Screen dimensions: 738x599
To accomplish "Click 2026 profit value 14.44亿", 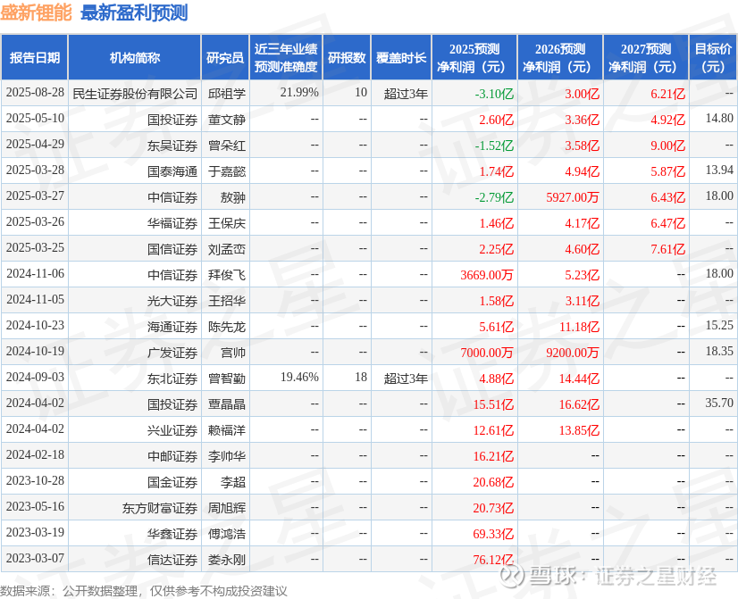I will tap(579, 379).
